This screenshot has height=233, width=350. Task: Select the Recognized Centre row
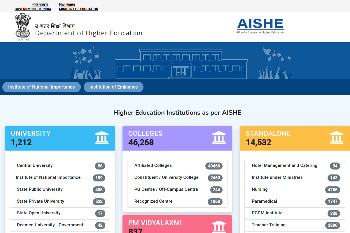point(177,202)
